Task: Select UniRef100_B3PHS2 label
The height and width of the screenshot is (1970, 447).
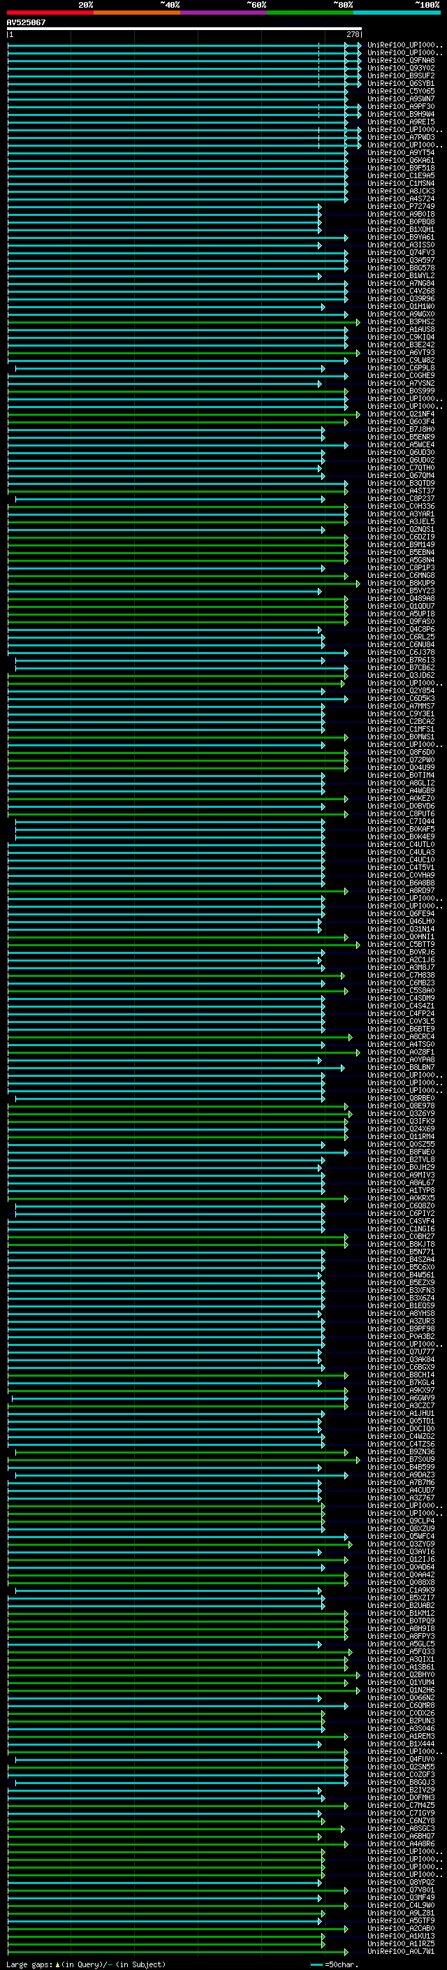Action: point(401,322)
